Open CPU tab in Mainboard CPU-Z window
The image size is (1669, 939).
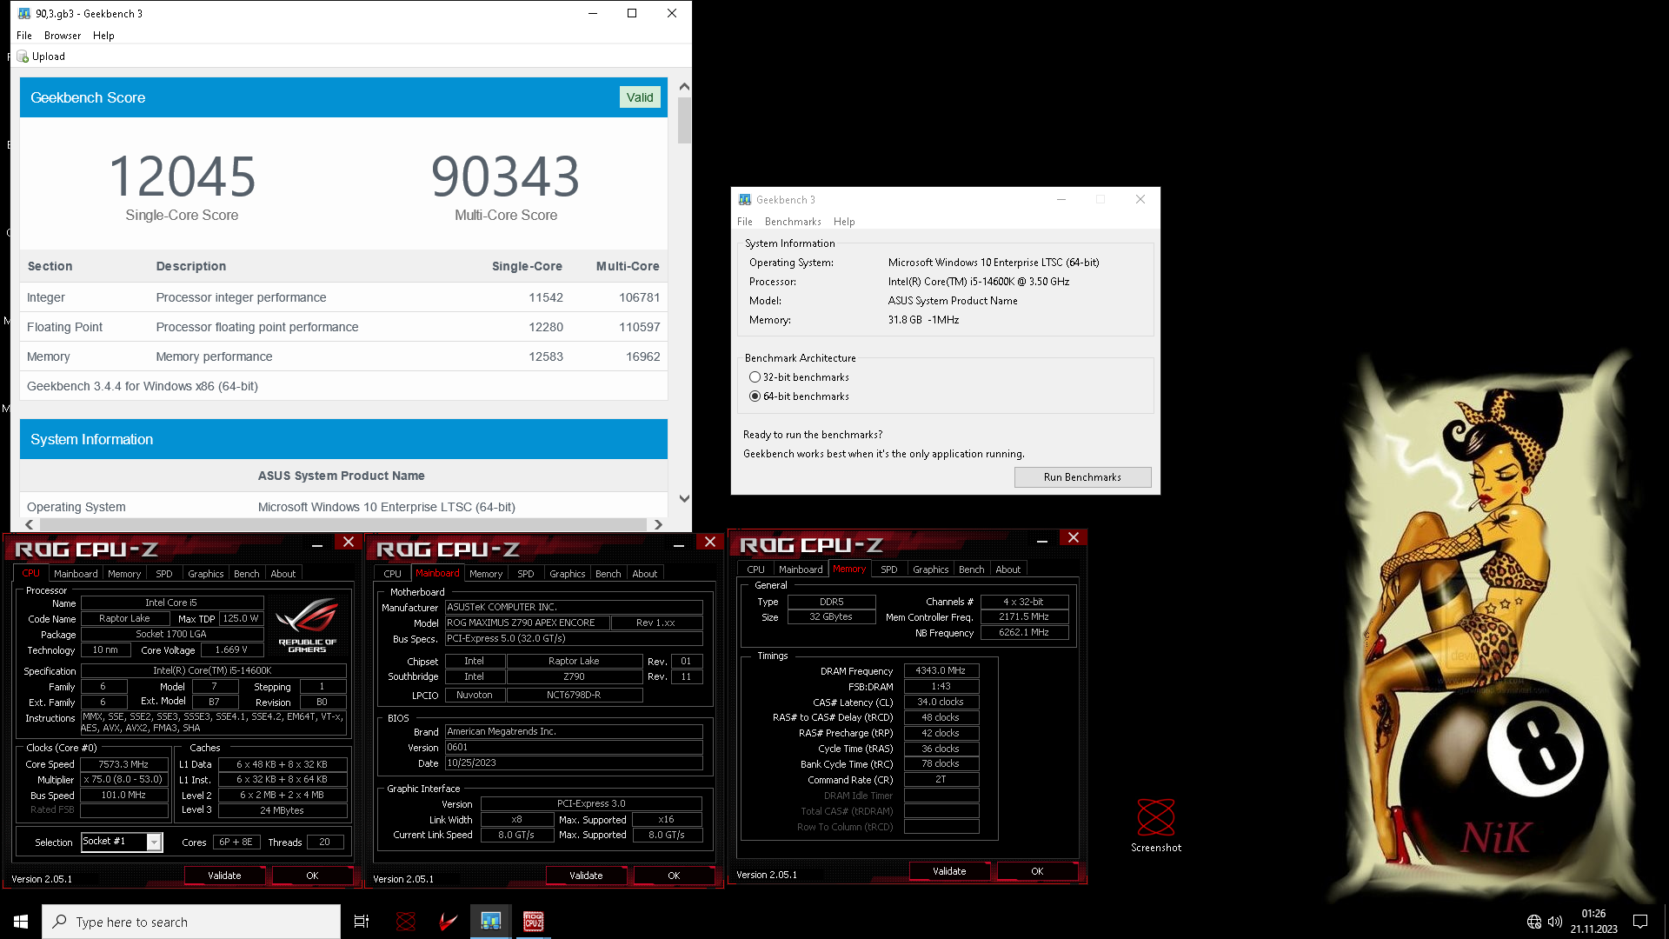(x=393, y=574)
